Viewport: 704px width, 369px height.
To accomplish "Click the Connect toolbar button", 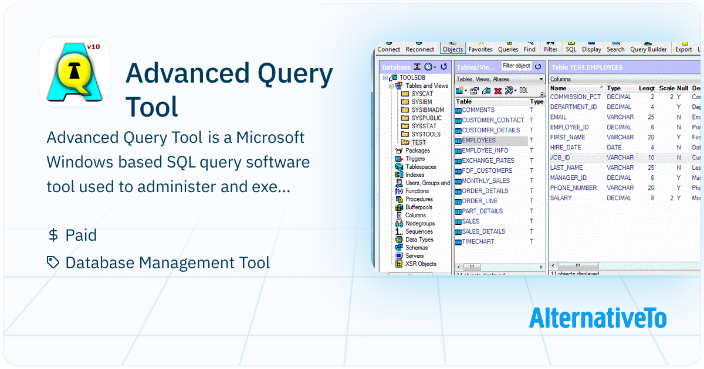I will [x=388, y=49].
